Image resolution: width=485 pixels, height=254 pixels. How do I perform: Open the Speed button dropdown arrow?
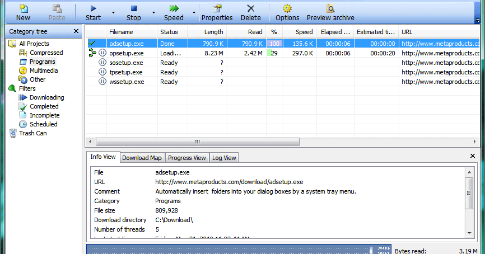[194, 13]
